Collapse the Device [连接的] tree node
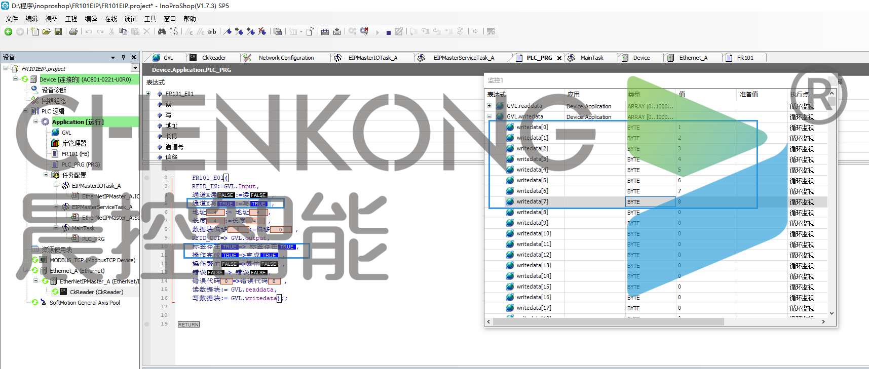869x369 pixels. tap(16, 79)
